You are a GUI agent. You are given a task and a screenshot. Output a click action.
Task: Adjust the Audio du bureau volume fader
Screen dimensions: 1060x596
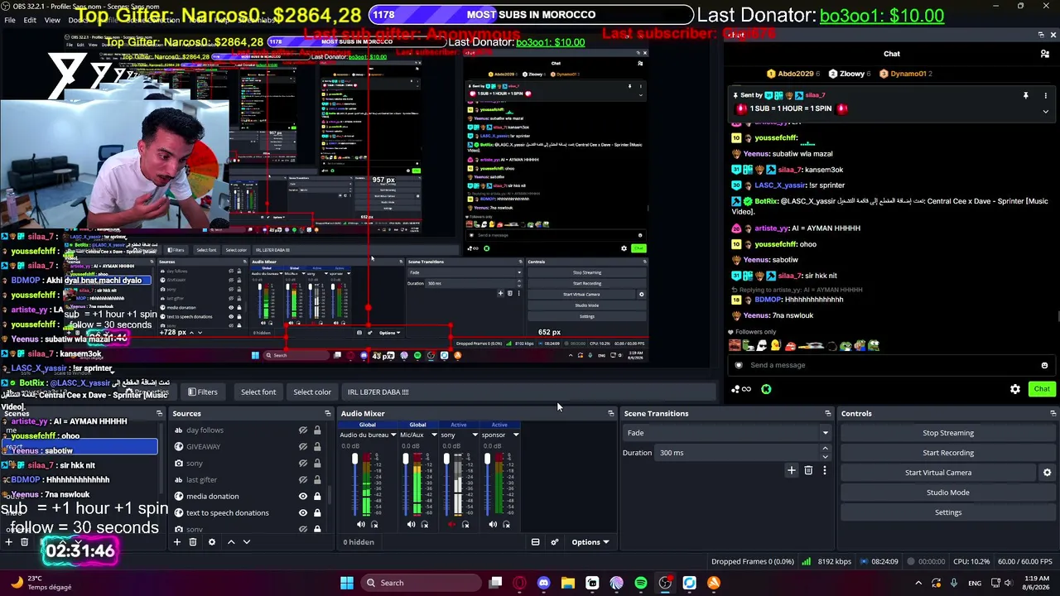[354, 459]
